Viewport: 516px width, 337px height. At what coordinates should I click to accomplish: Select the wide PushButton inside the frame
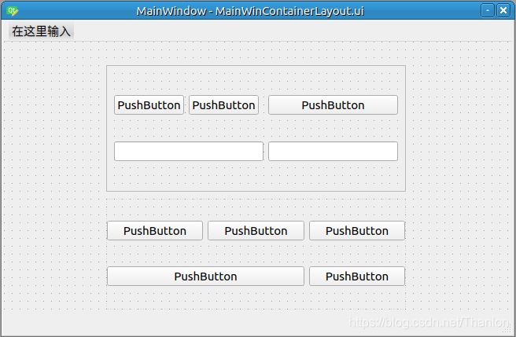(333, 105)
